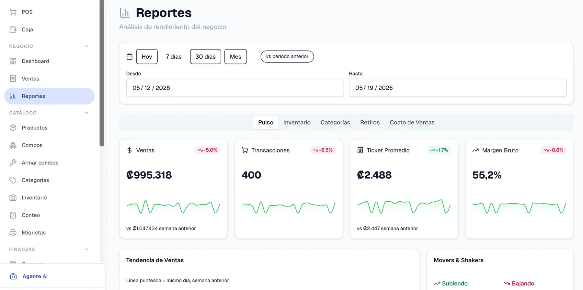Select the 30 días date range
Image resolution: width=583 pixels, height=290 pixels.
point(206,57)
